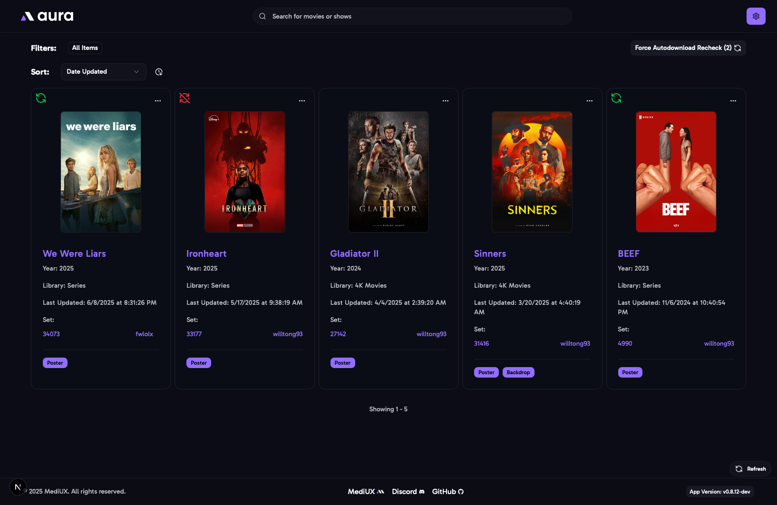Open set 27142 link

point(338,334)
